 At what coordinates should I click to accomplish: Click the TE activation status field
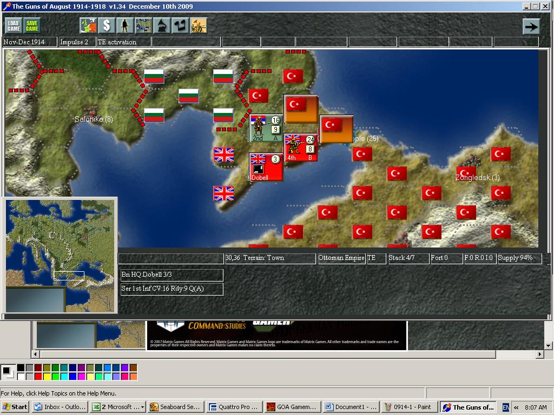(x=124, y=42)
